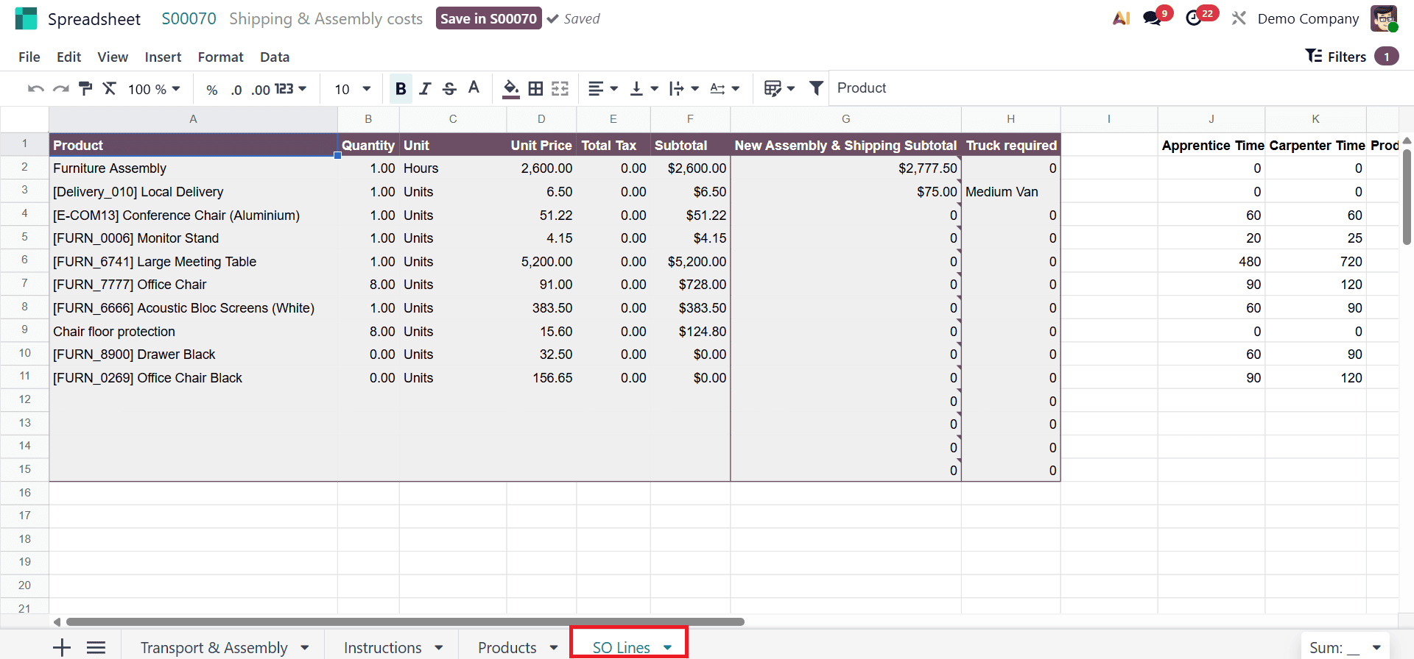
Task: Toggle italic formatting
Action: [x=425, y=89]
